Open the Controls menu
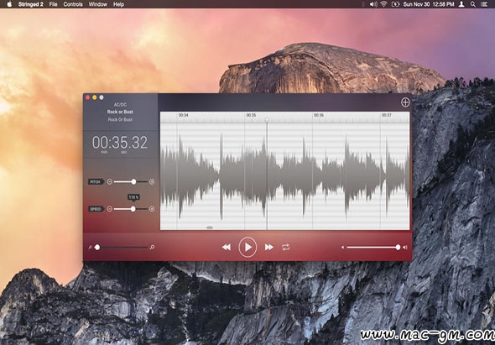The height and width of the screenshot is (345, 495). click(73, 4)
